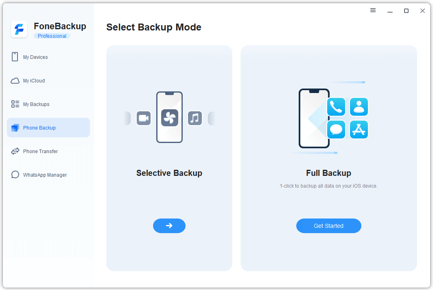Image resolution: width=433 pixels, height=290 pixels.
Task: Click the music note icon
Action: (x=195, y=118)
